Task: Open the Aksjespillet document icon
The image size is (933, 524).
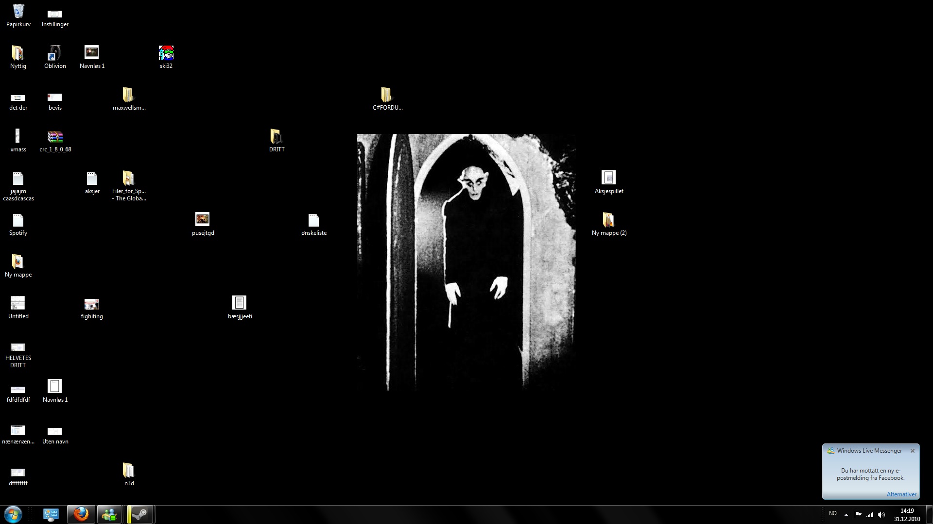Action: (x=609, y=182)
